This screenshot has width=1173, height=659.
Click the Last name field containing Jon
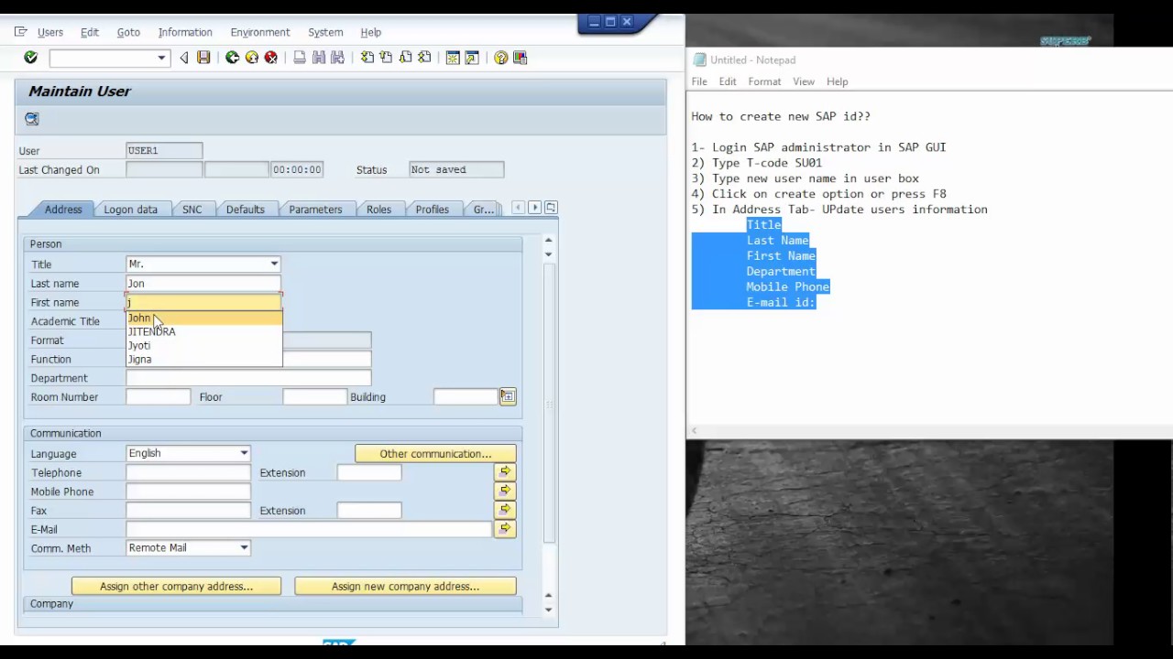[203, 283]
